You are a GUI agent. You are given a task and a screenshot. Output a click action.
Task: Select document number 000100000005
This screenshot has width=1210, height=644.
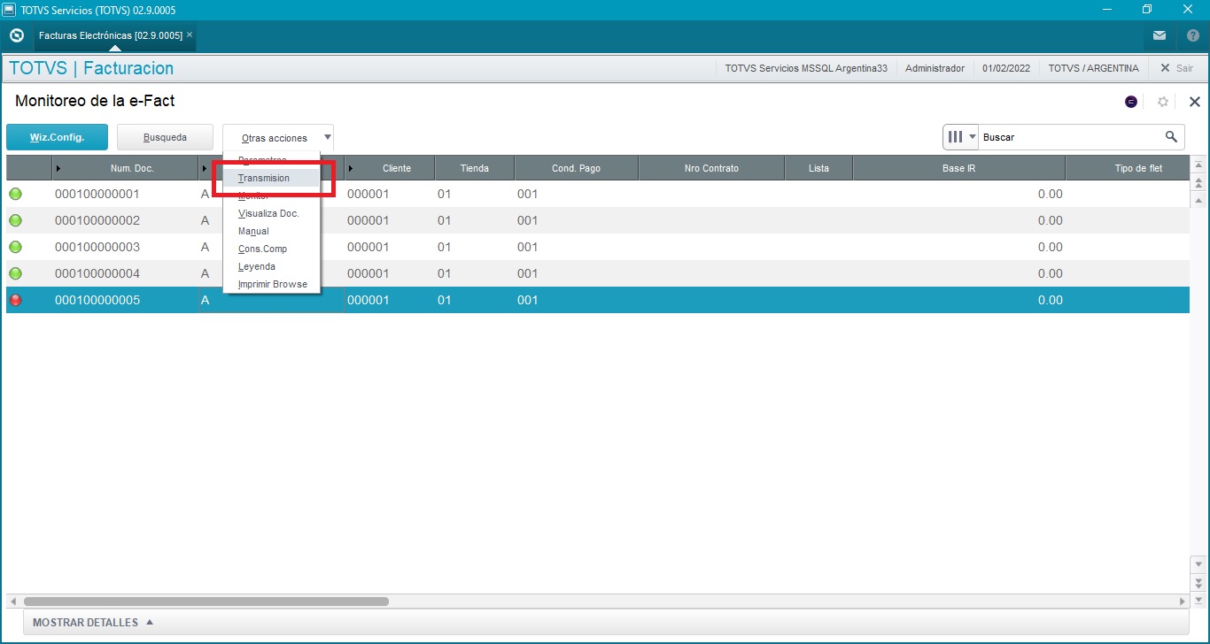(97, 300)
